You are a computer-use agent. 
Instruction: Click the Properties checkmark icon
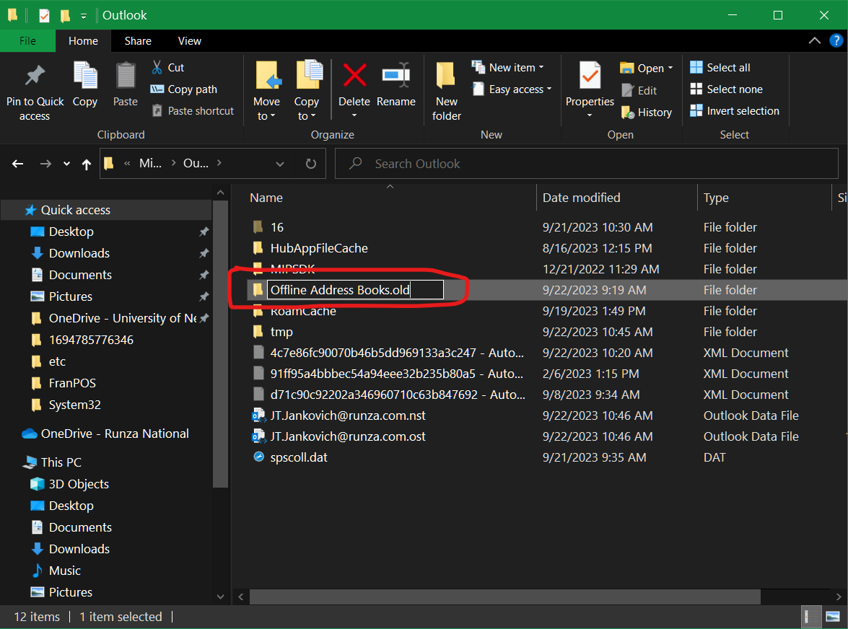[590, 75]
